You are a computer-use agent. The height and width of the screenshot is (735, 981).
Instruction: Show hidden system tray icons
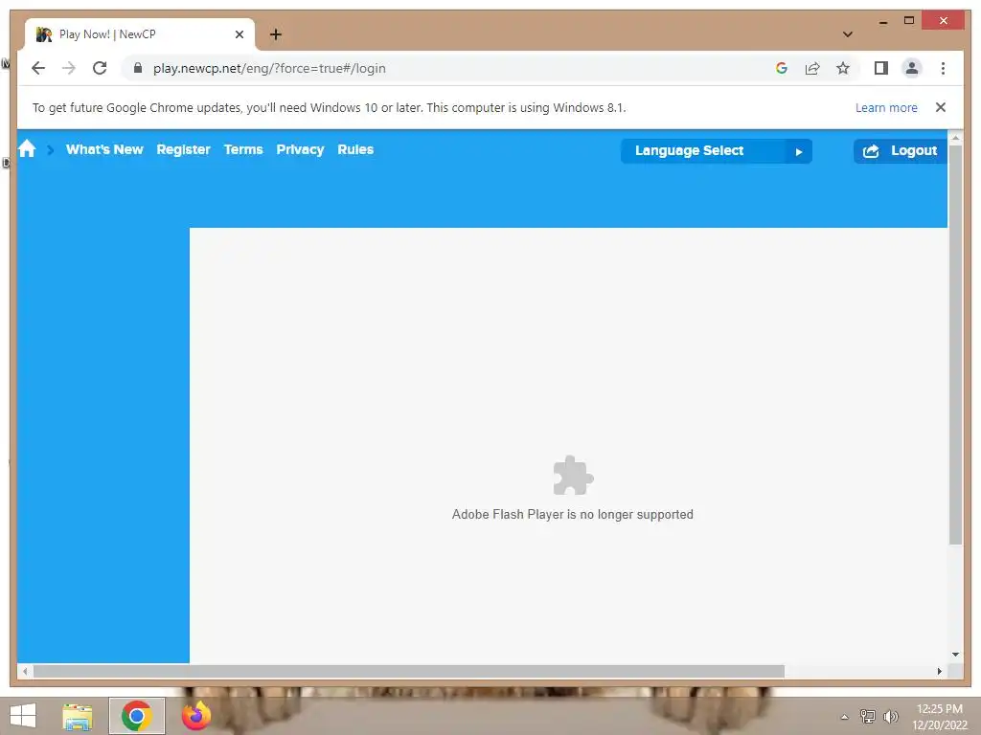(x=845, y=717)
